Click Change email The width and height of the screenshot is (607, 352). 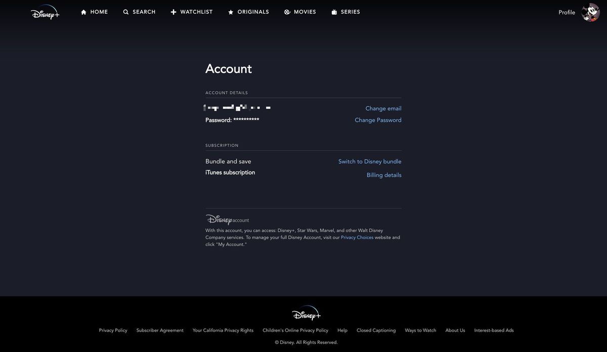click(383, 107)
